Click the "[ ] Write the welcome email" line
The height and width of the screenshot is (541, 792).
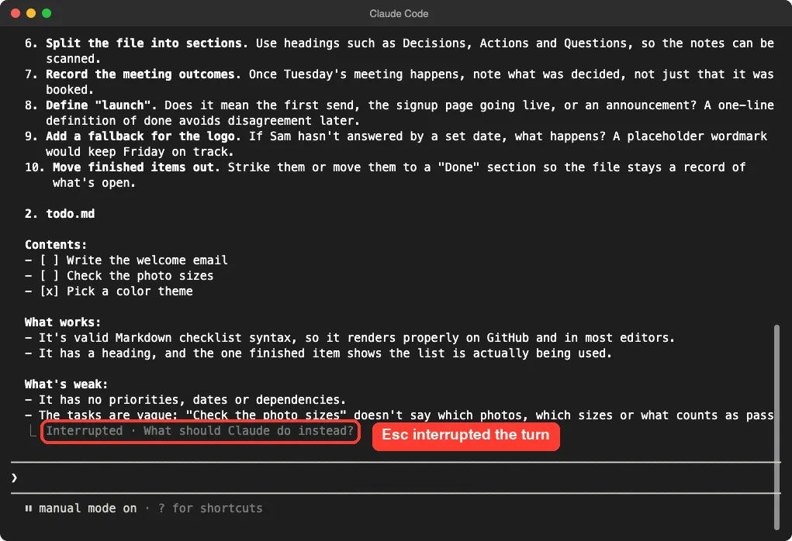126,260
